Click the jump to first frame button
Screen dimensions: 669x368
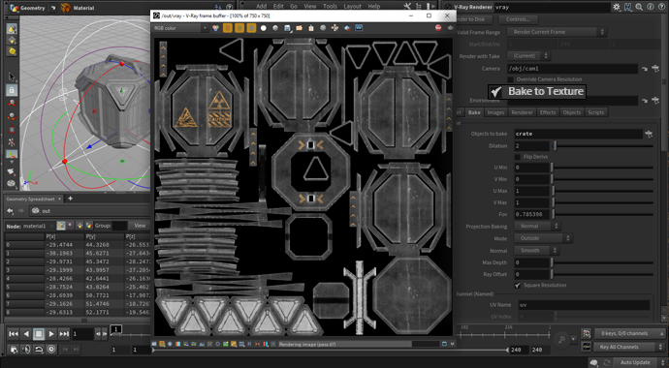(x=14, y=334)
